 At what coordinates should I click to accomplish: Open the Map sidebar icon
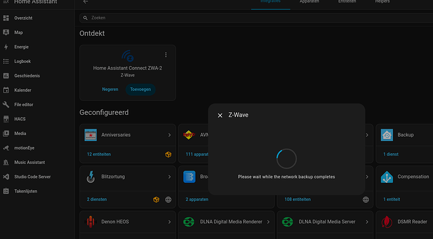click(x=6, y=32)
